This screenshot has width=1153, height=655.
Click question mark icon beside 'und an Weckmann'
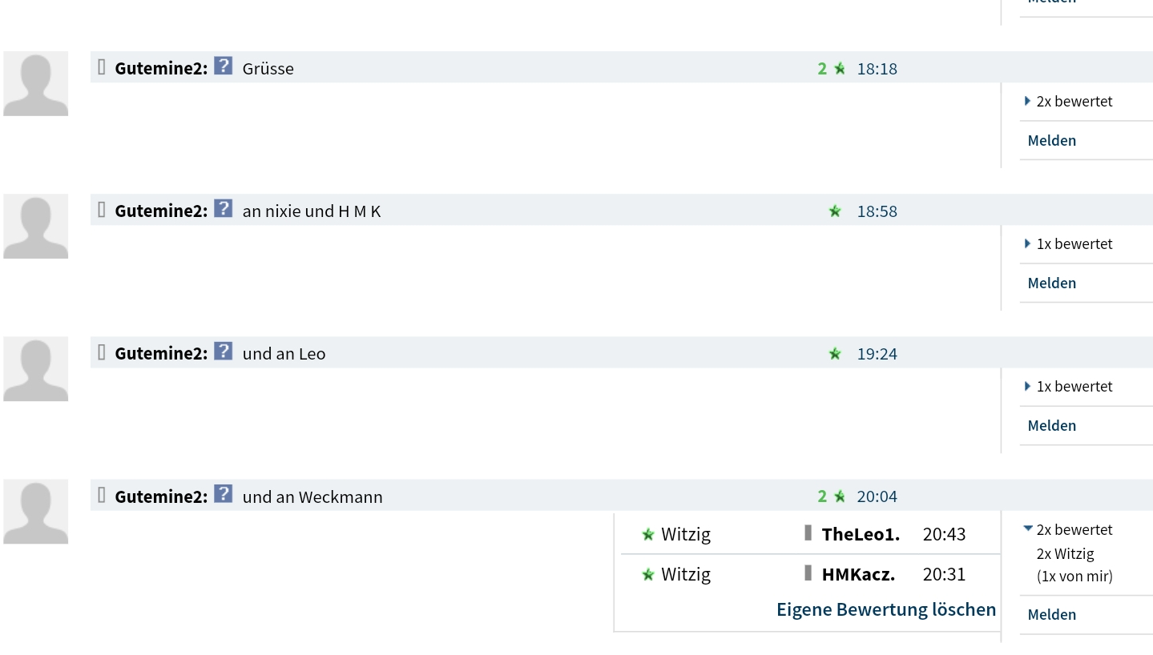pyautogui.click(x=223, y=494)
